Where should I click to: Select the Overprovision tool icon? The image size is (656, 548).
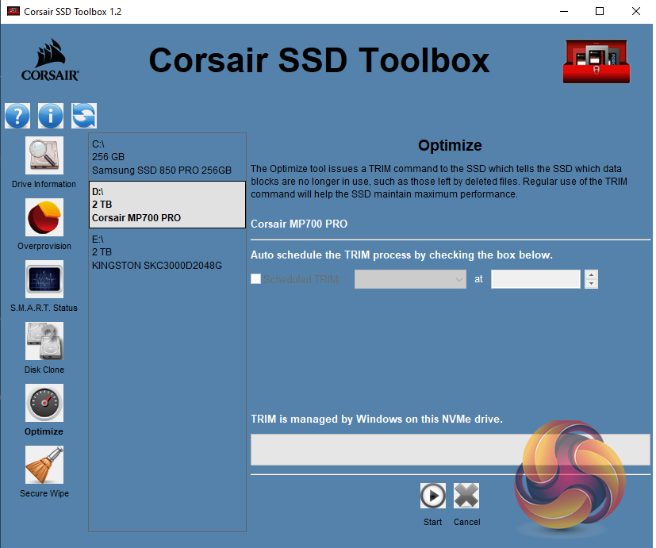tap(44, 217)
